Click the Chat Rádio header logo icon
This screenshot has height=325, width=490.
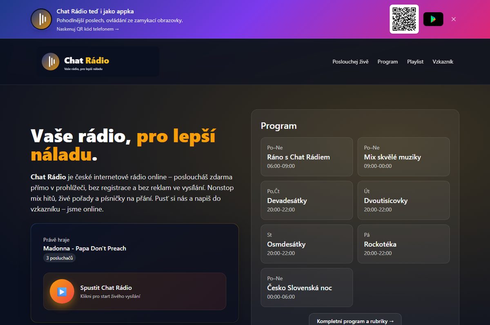pyautogui.click(x=51, y=62)
